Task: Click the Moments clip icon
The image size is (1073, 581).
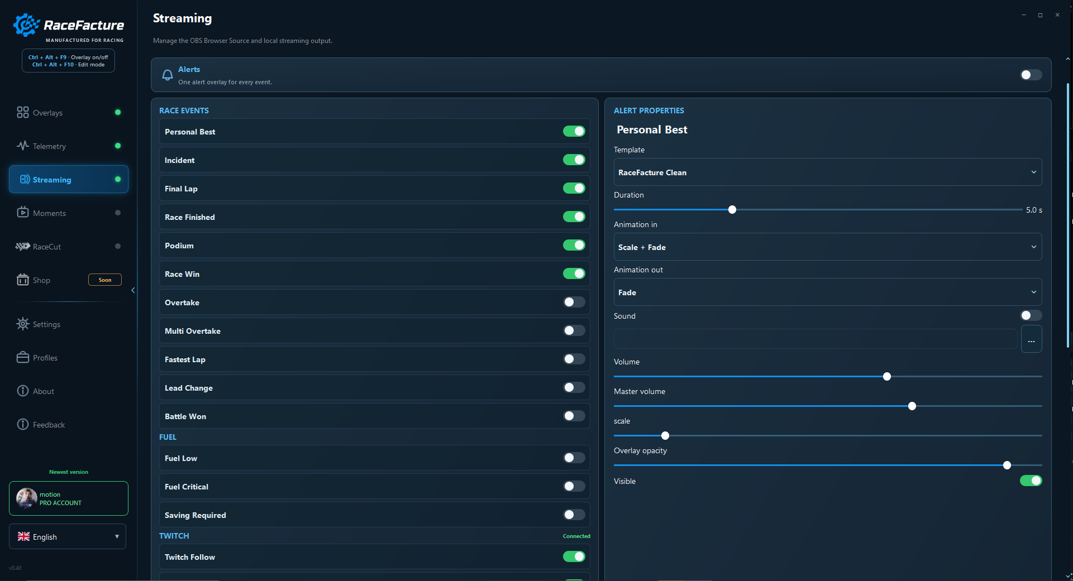Action: [x=22, y=212]
